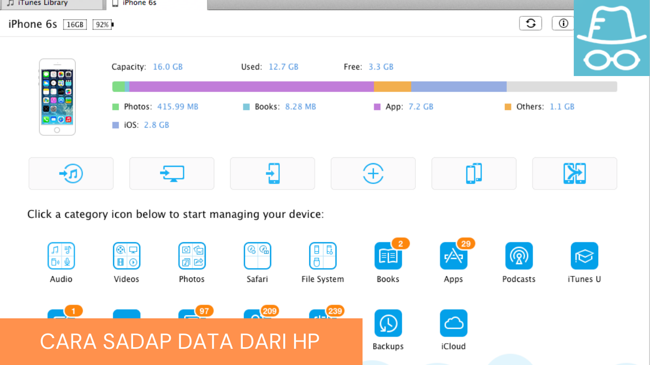650x365 pixels.
Task: Click the purple App segment in storage bar
Action: (251, 87)
